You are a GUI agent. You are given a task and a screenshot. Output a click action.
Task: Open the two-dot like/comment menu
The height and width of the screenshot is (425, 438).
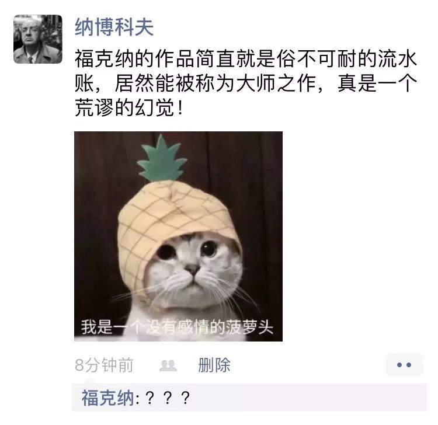point(404,365)
